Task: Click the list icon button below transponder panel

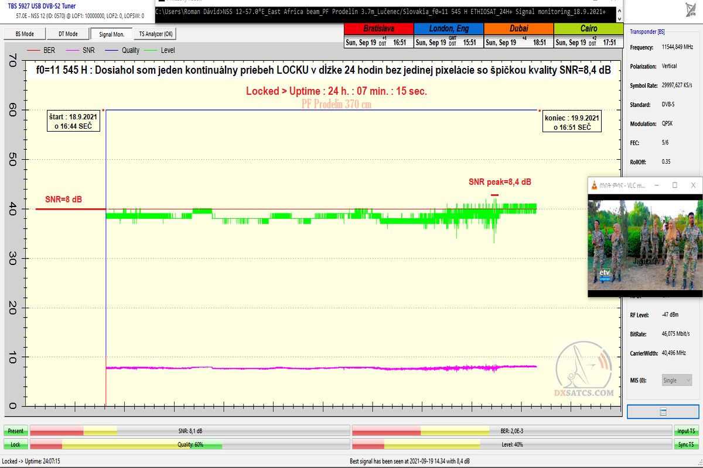Action: (663, 412)
